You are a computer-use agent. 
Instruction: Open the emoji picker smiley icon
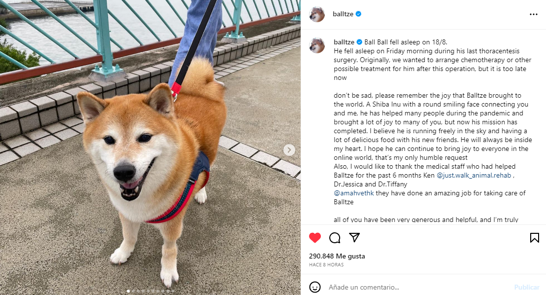(x=315, y=287)
